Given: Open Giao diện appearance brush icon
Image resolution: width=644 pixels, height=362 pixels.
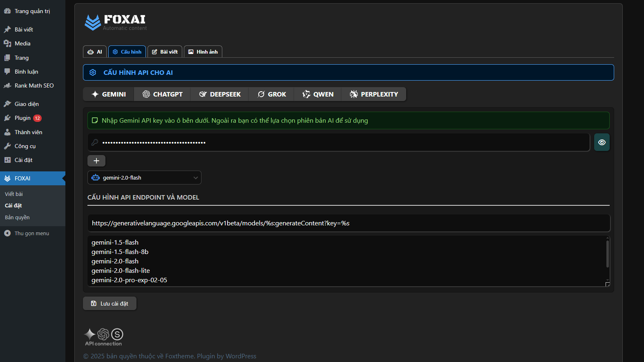Looking at the screenshot, I should pyautogui.click(x=7, y=104).
